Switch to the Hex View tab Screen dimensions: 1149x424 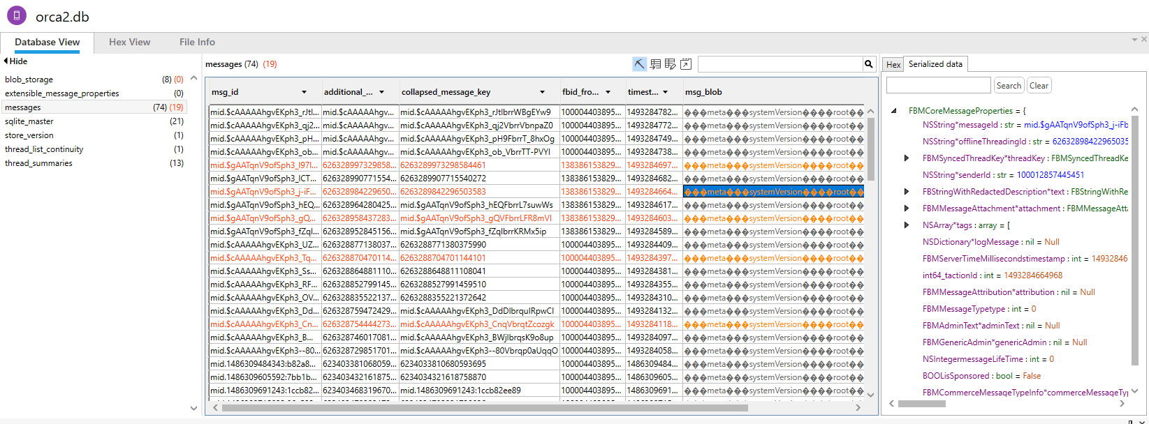[129, 42]
